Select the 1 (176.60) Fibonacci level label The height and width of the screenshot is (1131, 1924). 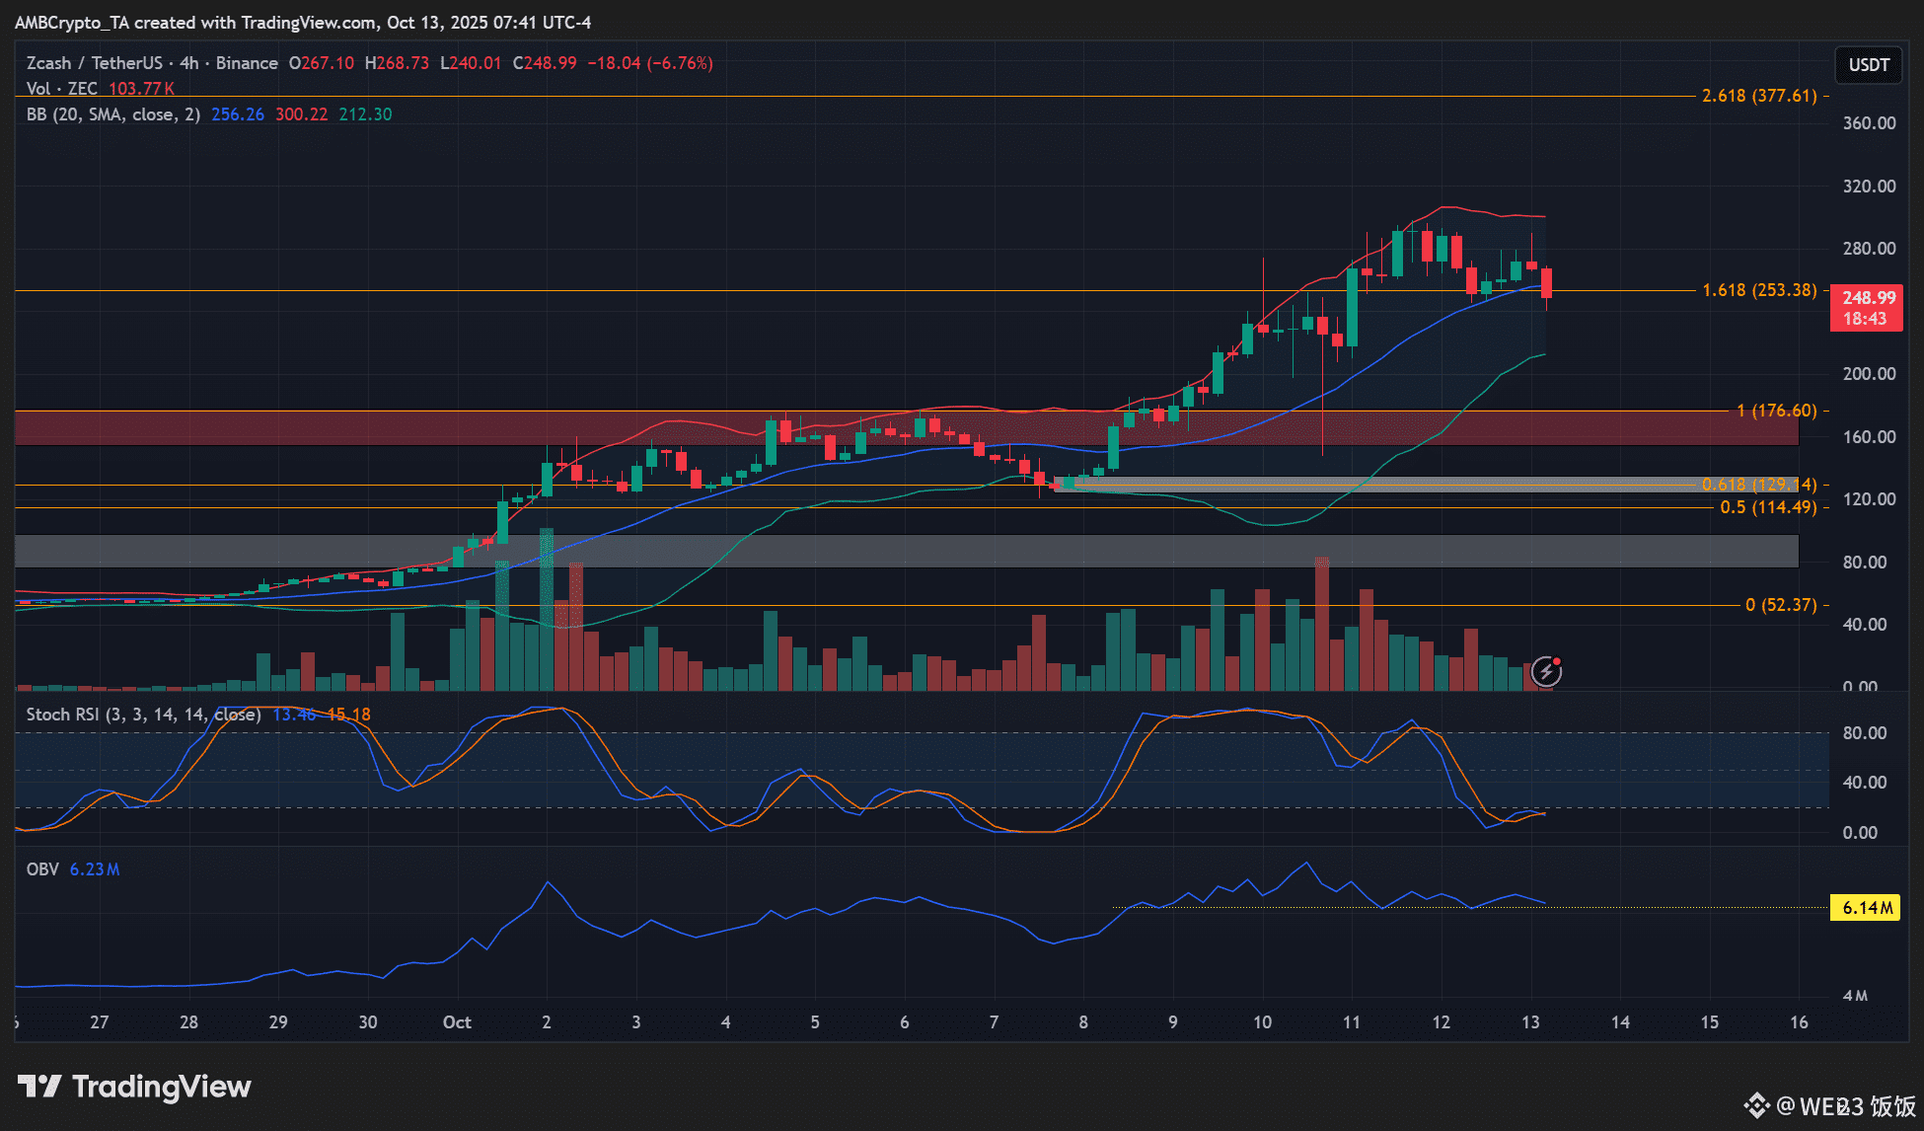click(x=1776, y=411)
